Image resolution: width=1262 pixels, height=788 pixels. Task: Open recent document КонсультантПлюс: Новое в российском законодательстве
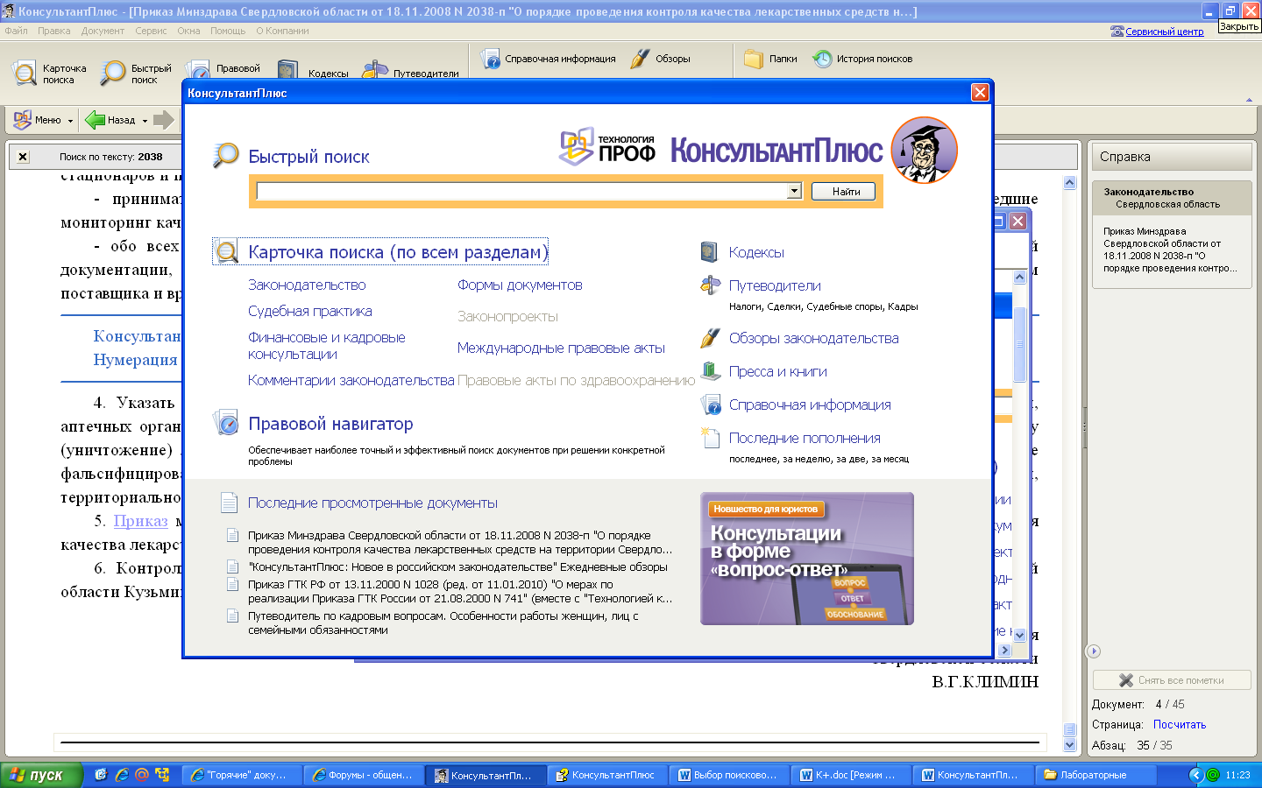click(457, 566)
